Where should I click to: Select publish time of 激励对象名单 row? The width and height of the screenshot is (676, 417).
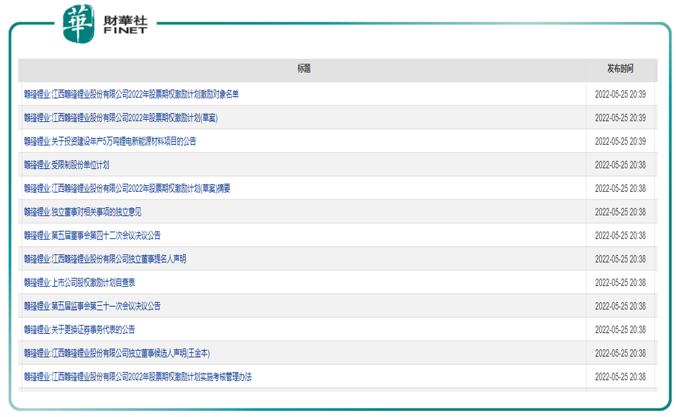(x=620, y=95)
